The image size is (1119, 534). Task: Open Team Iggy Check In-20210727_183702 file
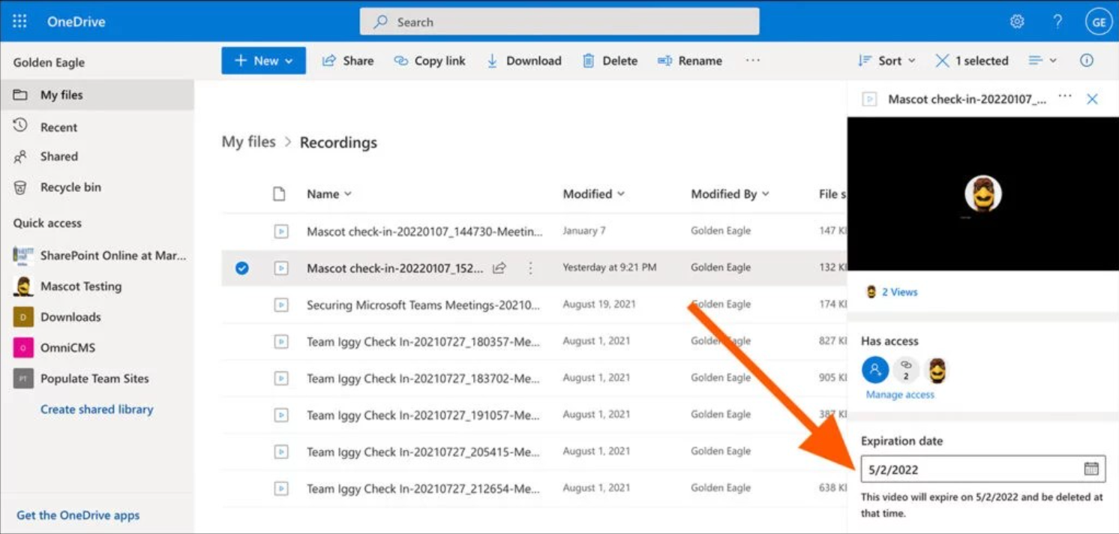click(423, 379)
